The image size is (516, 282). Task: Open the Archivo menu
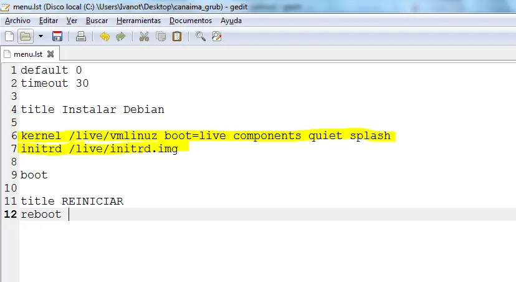coord(17,21)
